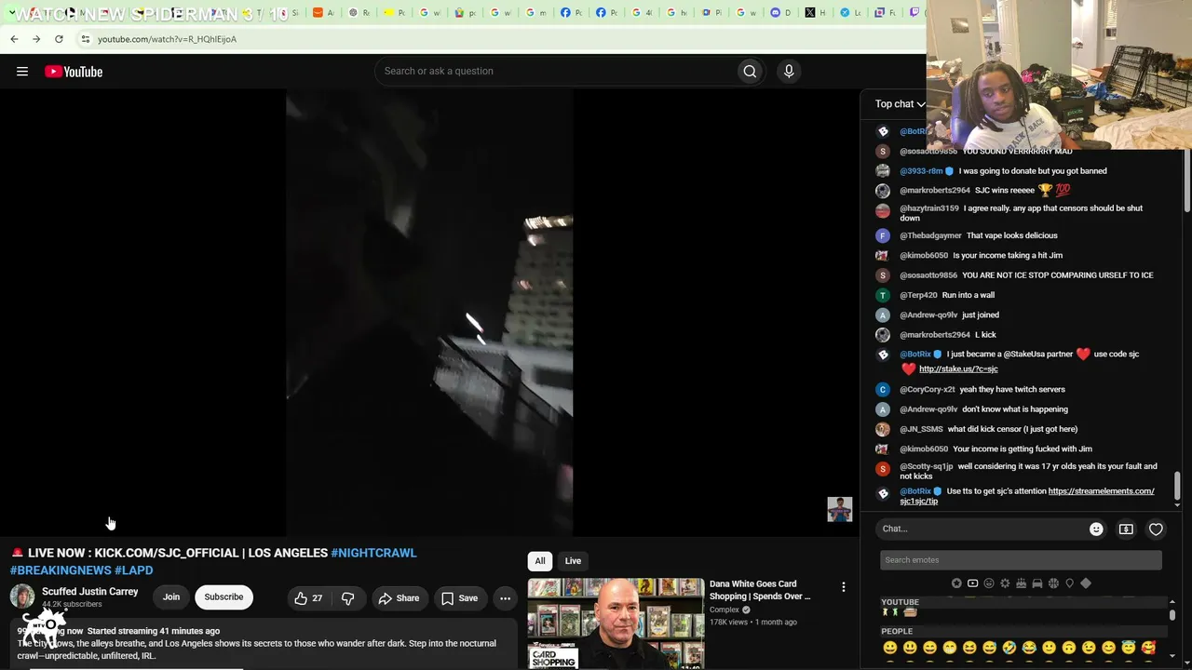Switch to the Twitch browser tab
Viewport: 1192px width, 670px height.
[915, 13]
